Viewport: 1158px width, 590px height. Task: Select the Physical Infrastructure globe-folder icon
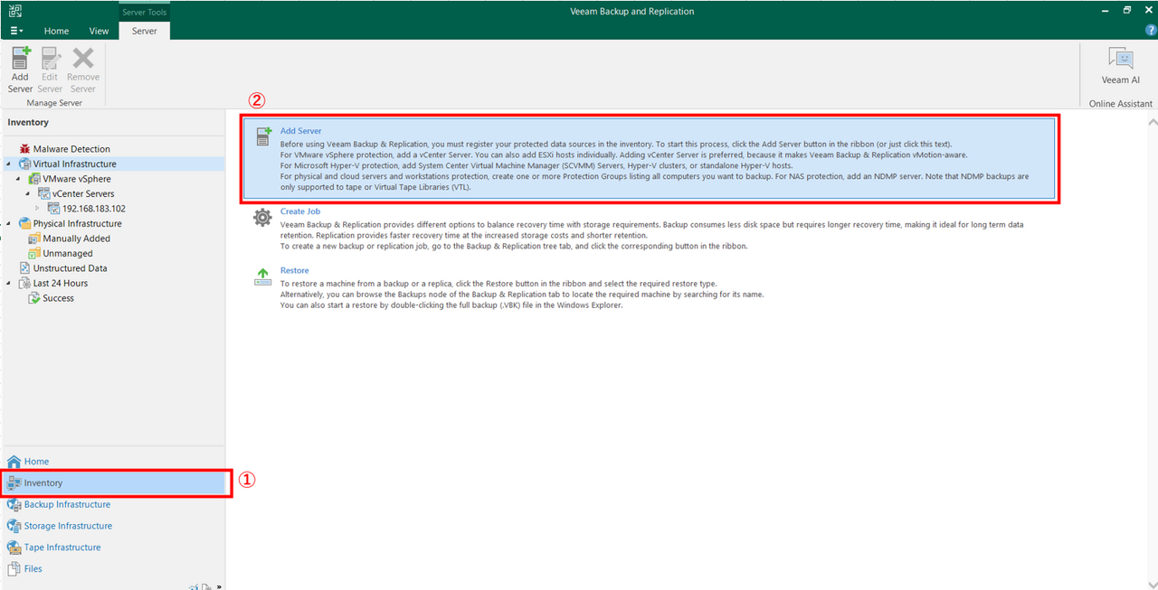24,223
